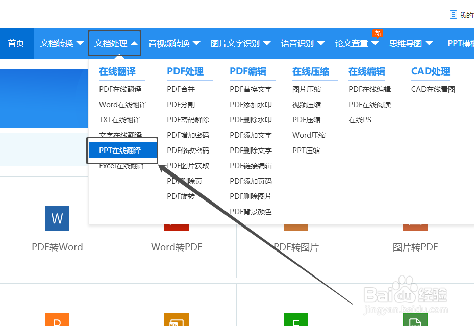Image resolution: width=474 pixels, height=326 pixels.
Task: Select the green F conversion icon
Action: [x=296, y=320]
